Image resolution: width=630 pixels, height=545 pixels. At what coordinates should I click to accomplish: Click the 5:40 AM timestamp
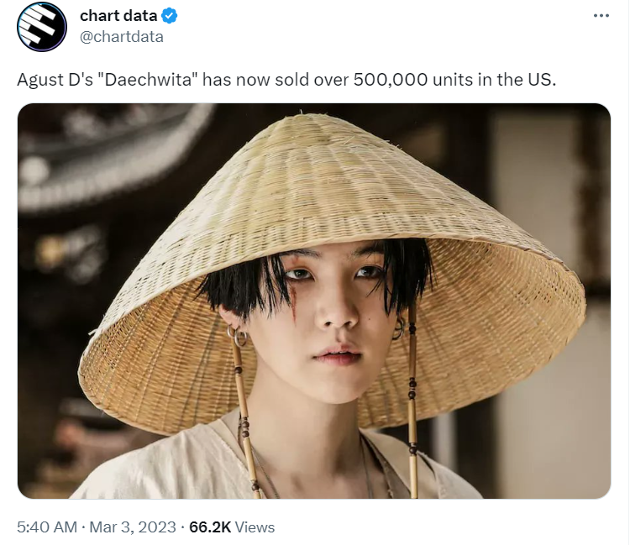47,527
